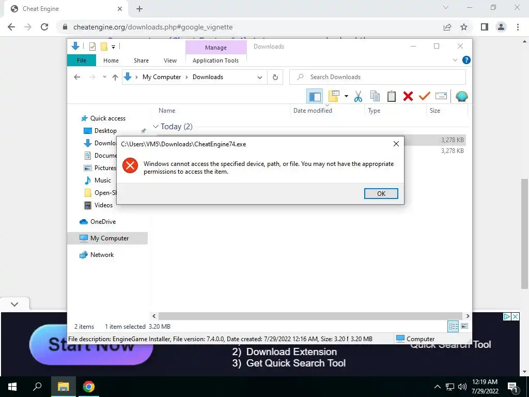Viewport: 529px width, 397px height.
Task: Select Network in navigation pane
Action: pyautogui.click(x=102, y=254)
